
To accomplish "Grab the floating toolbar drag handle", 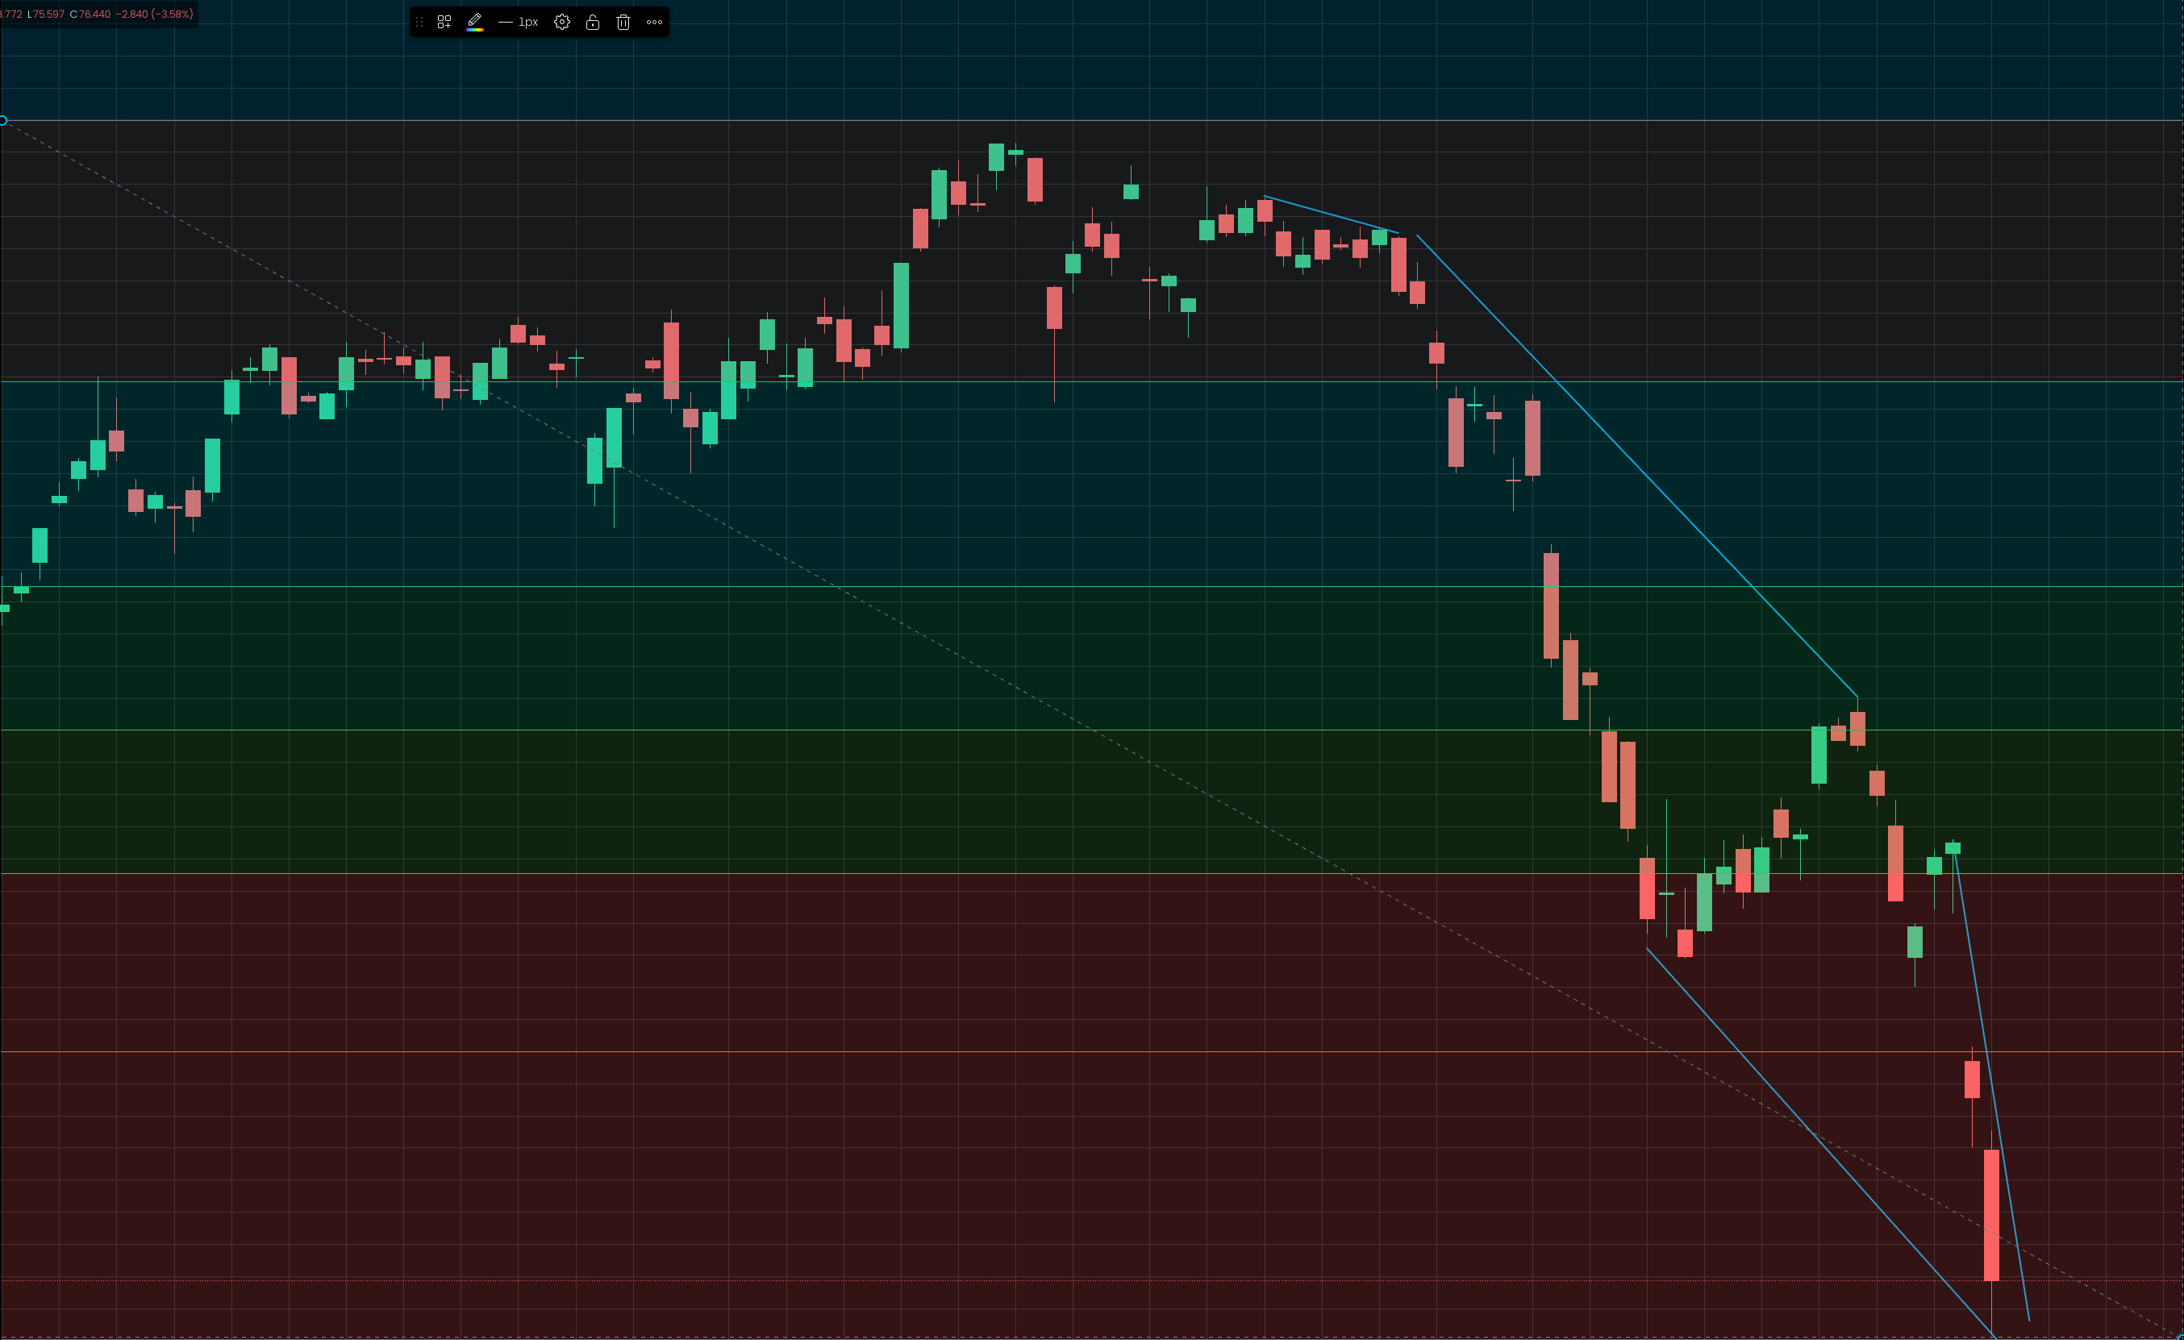I will point(419,22).
